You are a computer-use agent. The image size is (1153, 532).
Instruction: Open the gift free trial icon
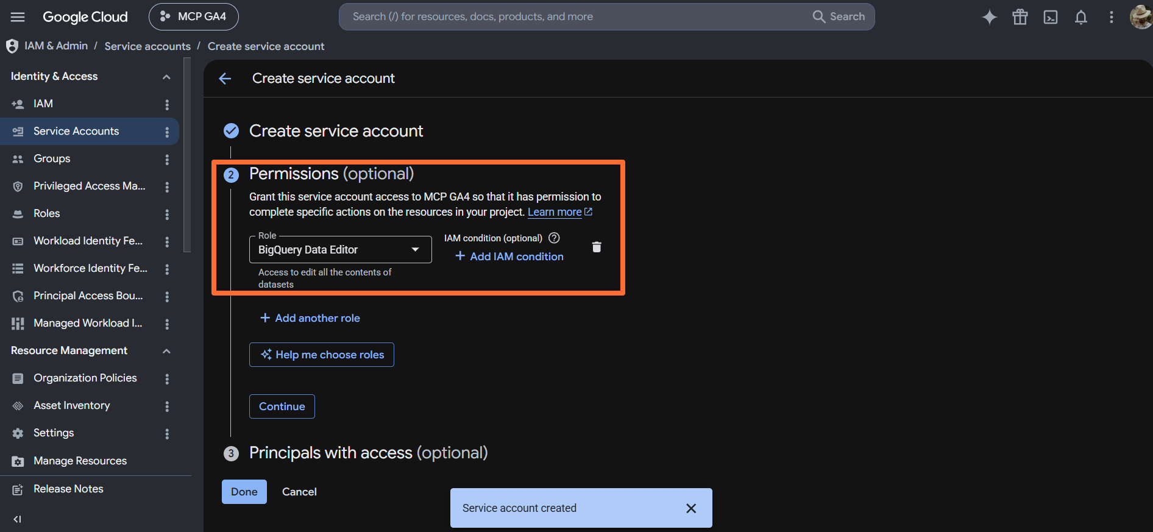[x=1020, y=17]
